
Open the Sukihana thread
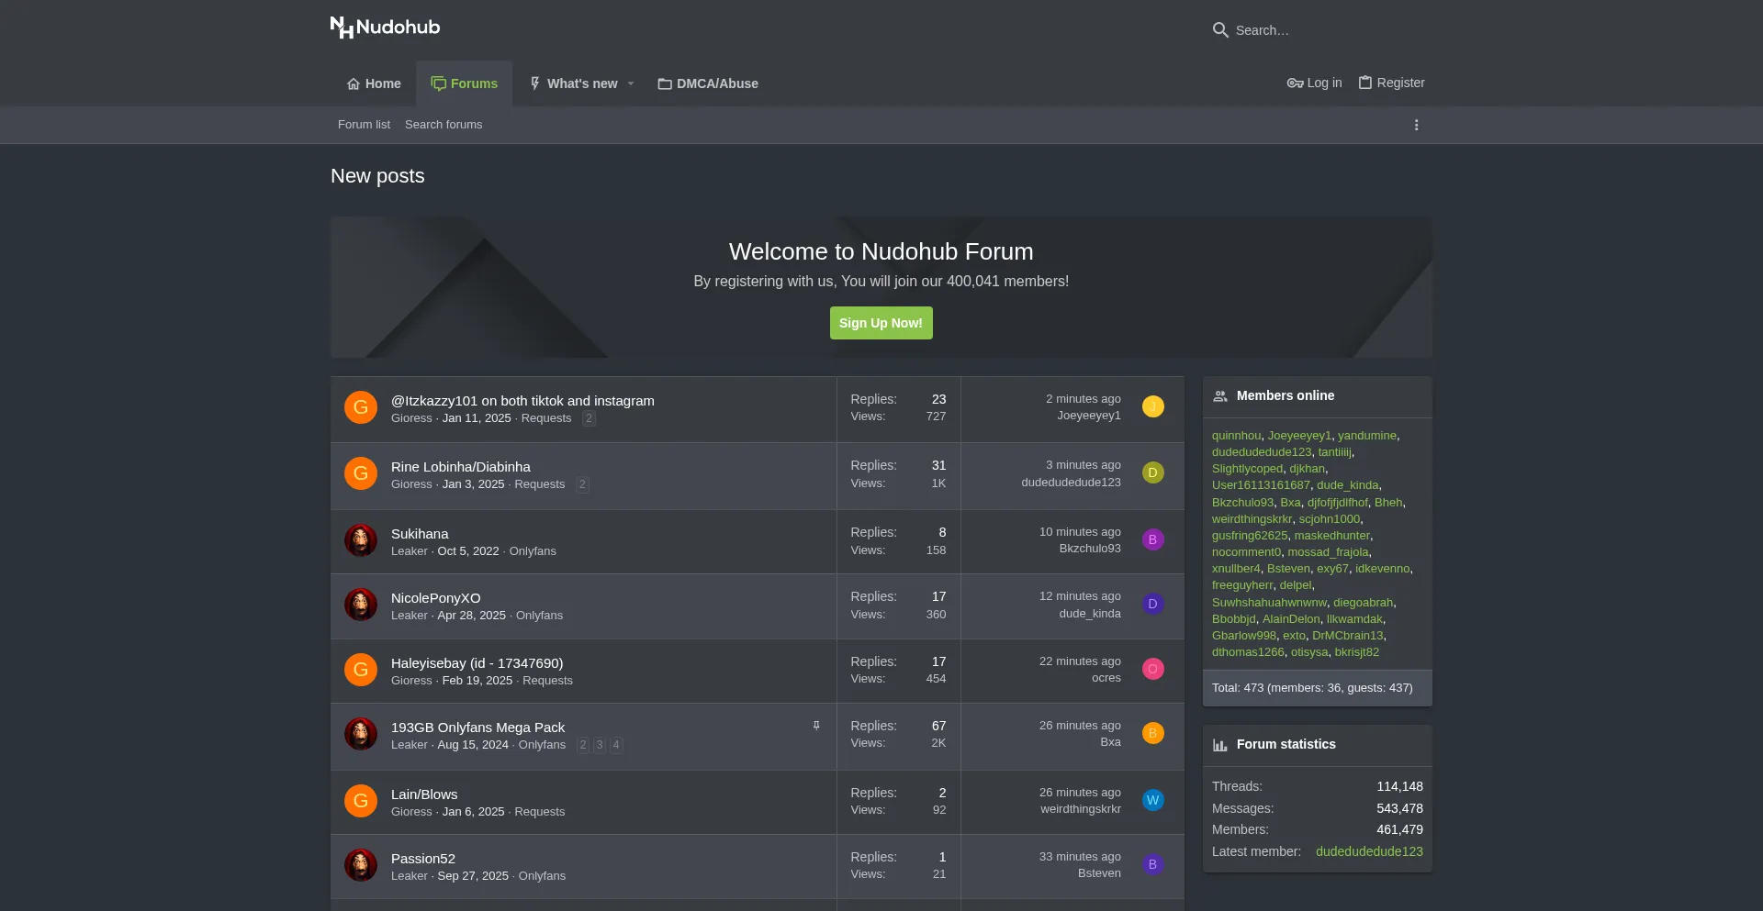pyautogui.click(x=420, y=534)
